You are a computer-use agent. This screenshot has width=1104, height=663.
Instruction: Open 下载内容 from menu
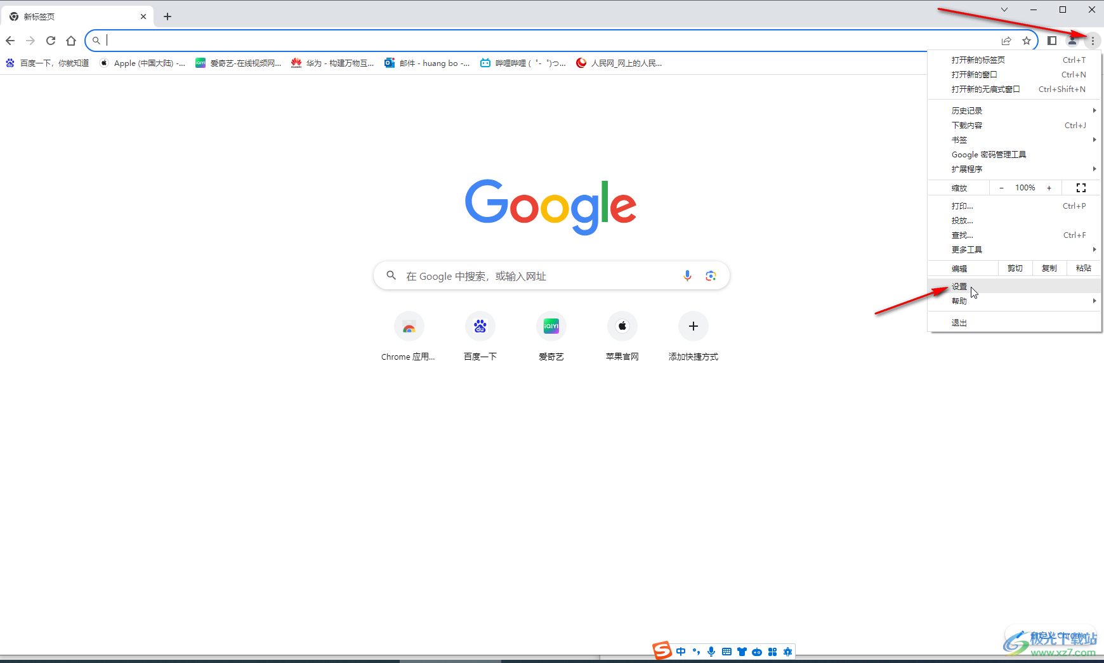point(1015,125)
